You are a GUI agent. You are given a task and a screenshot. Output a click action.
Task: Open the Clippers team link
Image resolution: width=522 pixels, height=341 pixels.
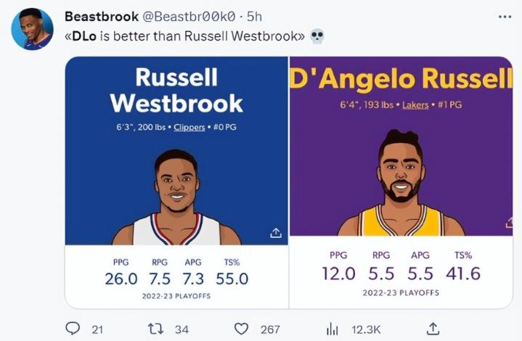[189, 127]
